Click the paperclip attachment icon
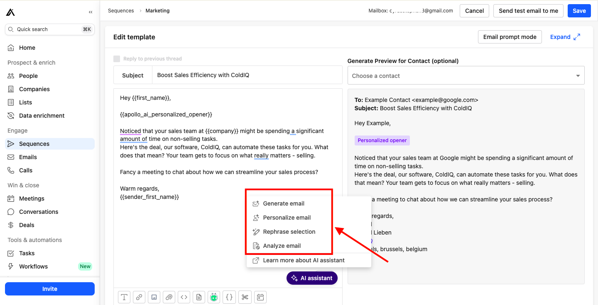 click(x=169, y=297)
